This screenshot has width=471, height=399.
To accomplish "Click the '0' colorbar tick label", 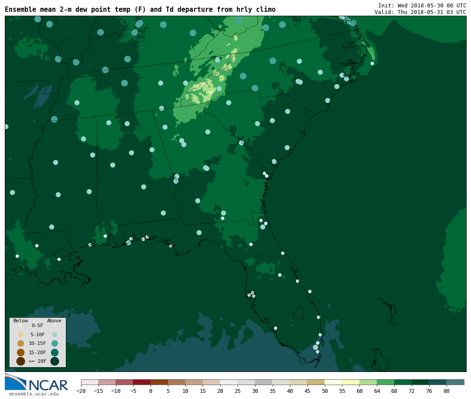I will coord(151,391).
